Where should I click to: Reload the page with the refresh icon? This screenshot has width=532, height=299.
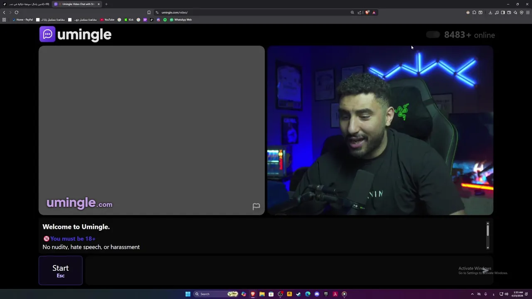[x=17, y=12]
